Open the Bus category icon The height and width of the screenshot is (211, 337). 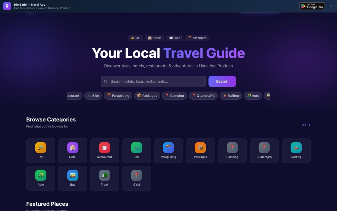pyautogui.click(x=73, y=175)
